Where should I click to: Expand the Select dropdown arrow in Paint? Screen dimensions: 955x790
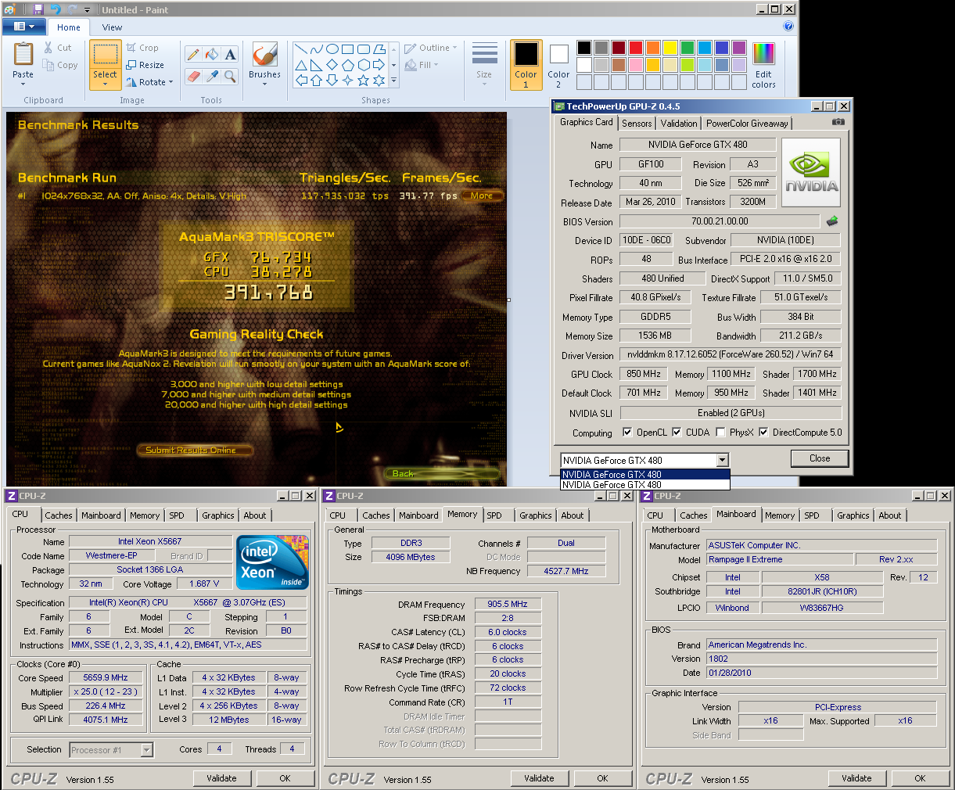[x=105, y=83]
